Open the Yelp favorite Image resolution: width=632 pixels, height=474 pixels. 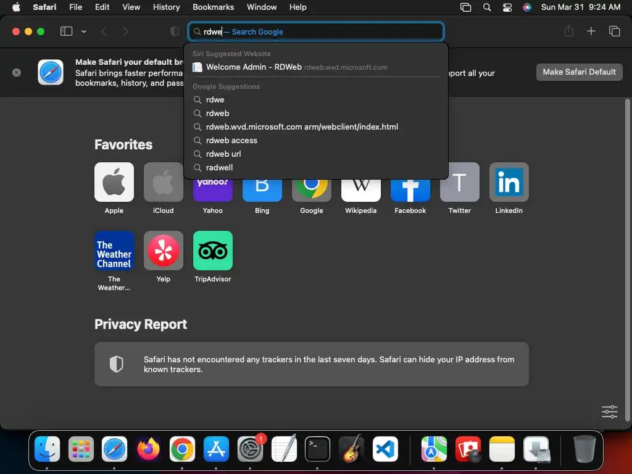tap(163, 251)
